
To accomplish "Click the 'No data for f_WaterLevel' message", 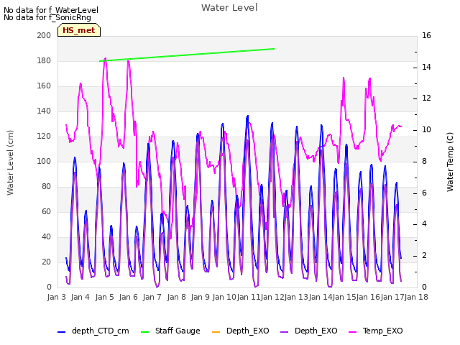I will coord(51,10).
